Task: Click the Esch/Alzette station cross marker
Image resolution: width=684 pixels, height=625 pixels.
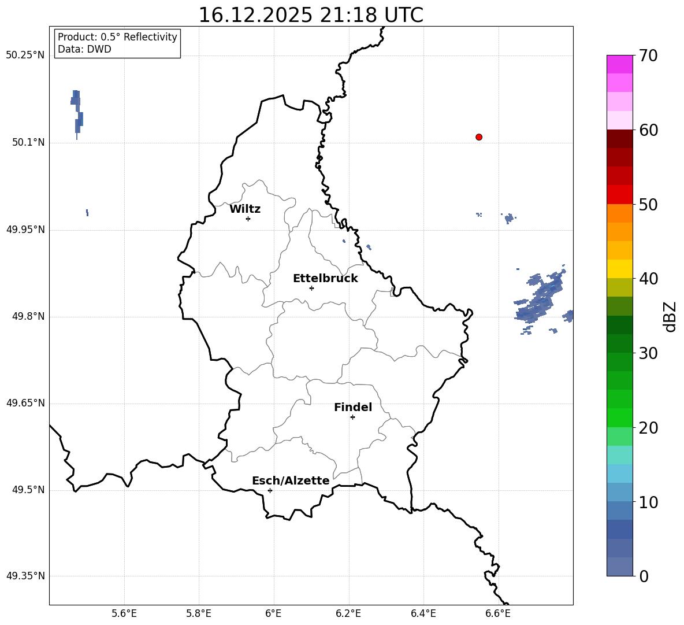Action: point(270,490)
